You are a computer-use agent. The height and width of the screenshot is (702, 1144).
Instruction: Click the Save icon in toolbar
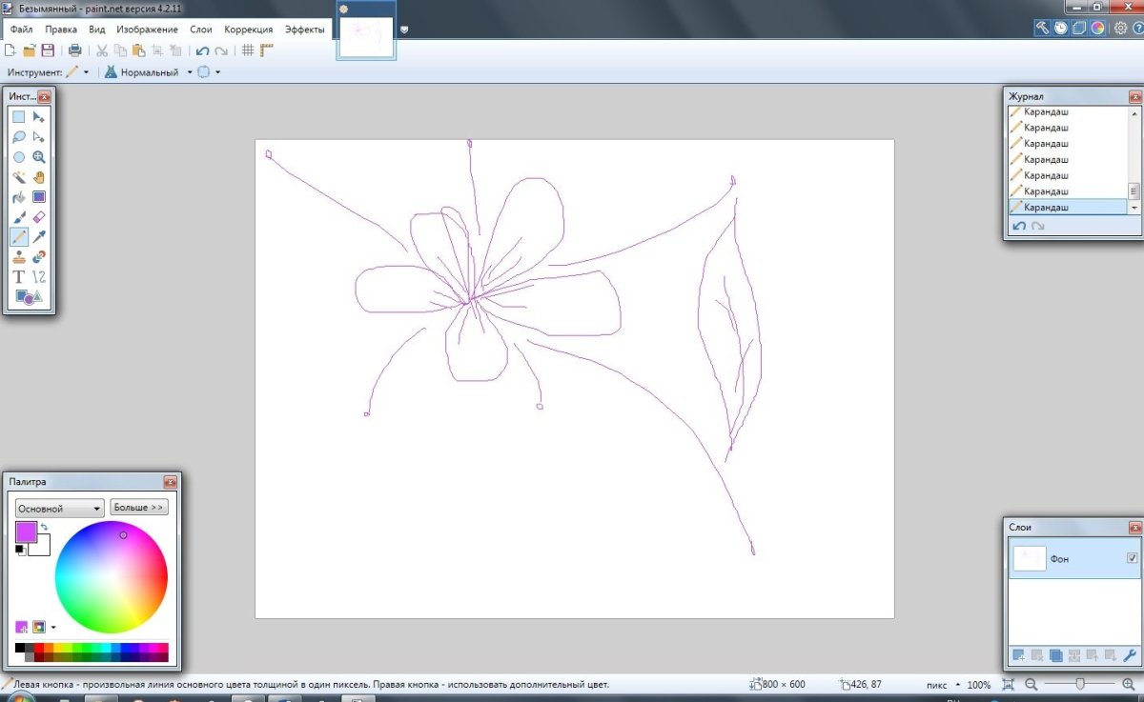pos(48,50)
